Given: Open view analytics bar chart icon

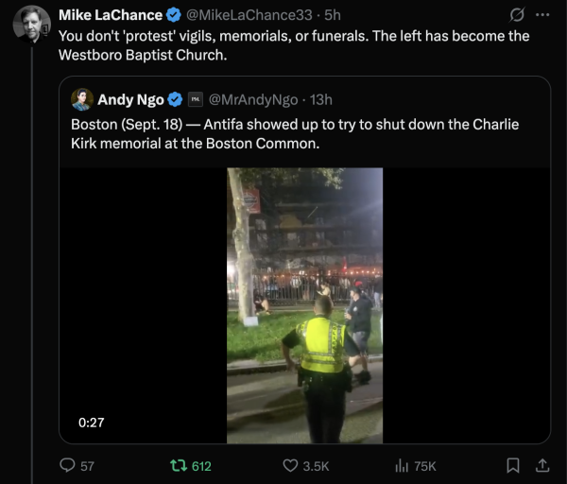Looking at the screenshot, I should (401, 465).
